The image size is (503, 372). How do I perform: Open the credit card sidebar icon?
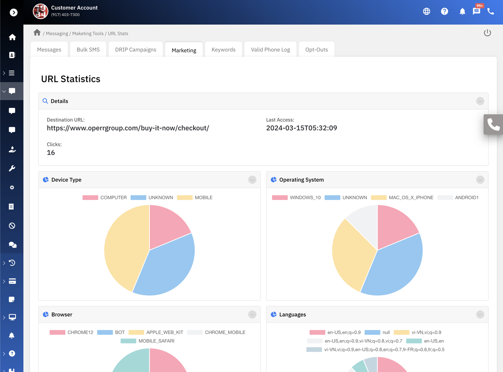(12, 281)
